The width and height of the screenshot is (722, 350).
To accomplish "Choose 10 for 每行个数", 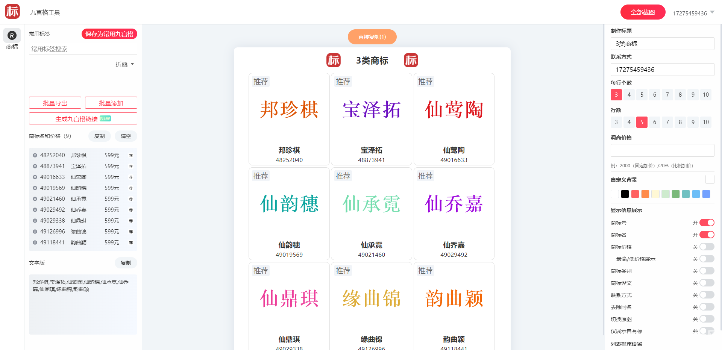I will click(x=706, y=95).
